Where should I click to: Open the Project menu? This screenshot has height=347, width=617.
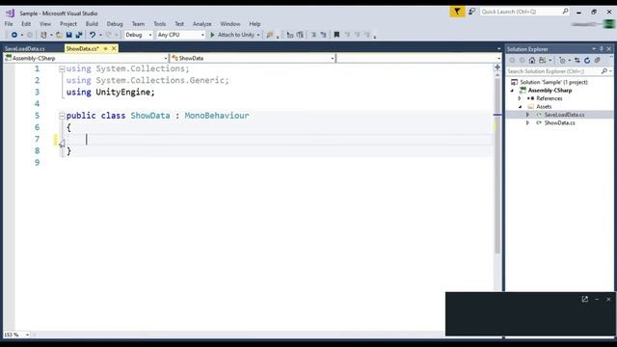(68, 24)
